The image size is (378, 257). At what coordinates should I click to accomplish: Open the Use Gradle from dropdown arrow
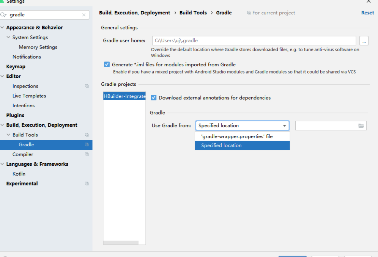point(284,125)
